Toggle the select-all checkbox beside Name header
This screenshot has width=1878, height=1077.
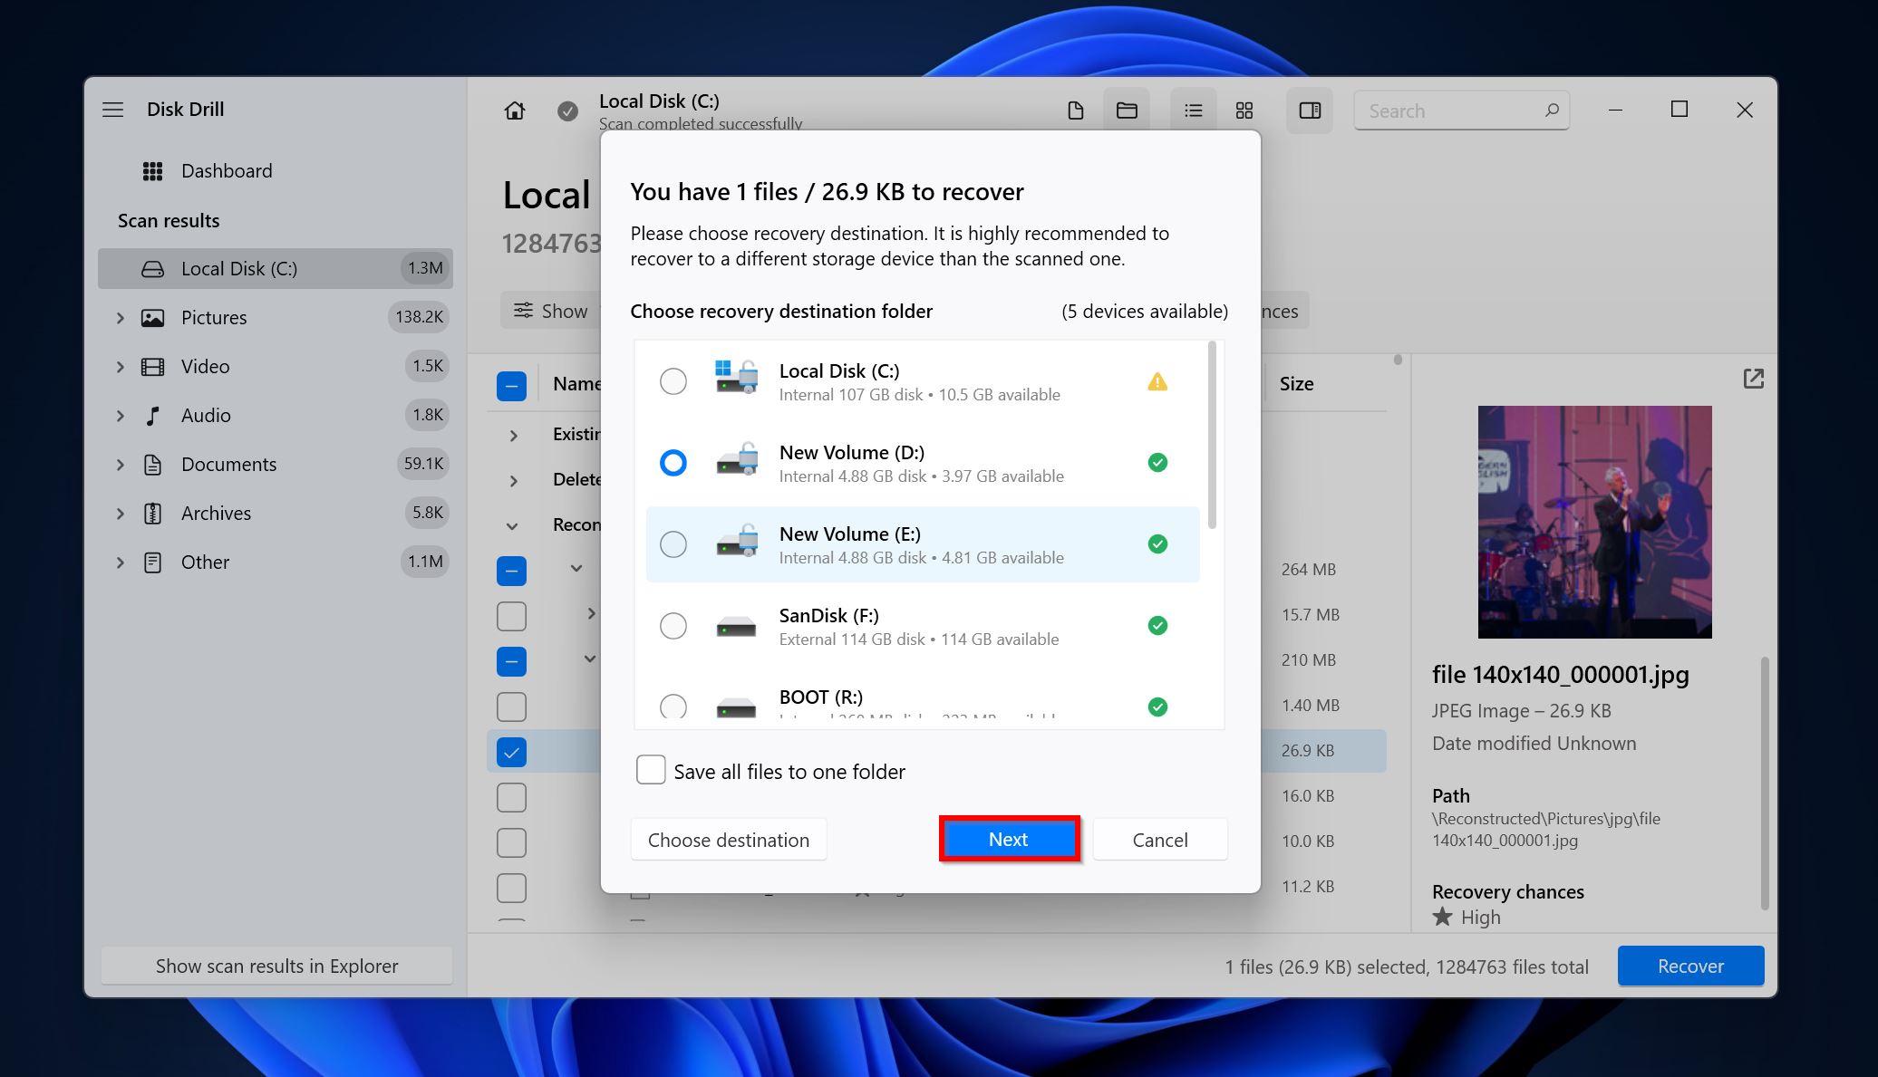(x=511, y=387)
